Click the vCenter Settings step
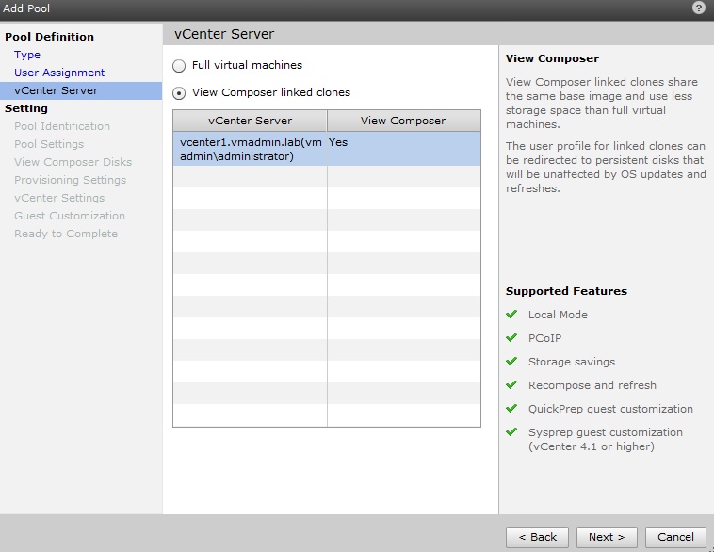 coord(59,198)
